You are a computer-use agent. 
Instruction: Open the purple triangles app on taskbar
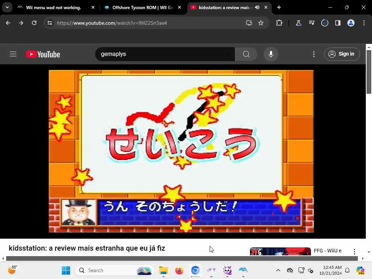(x=211, y=270)
